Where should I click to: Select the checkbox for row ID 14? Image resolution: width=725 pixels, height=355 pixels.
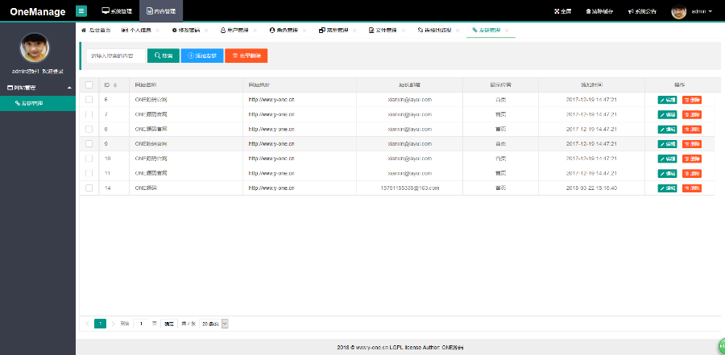(89, 188)
